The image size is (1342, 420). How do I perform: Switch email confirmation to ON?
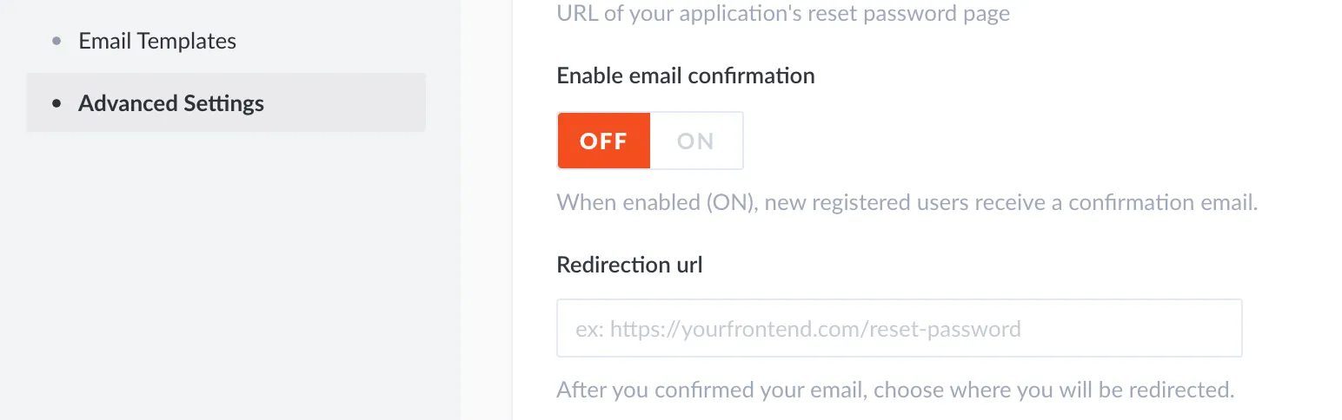[695, 141]
